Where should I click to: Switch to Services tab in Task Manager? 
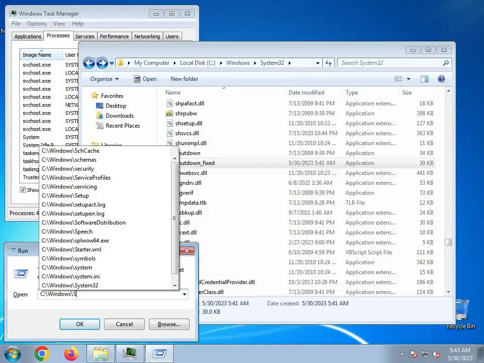(x=85, y=36)
